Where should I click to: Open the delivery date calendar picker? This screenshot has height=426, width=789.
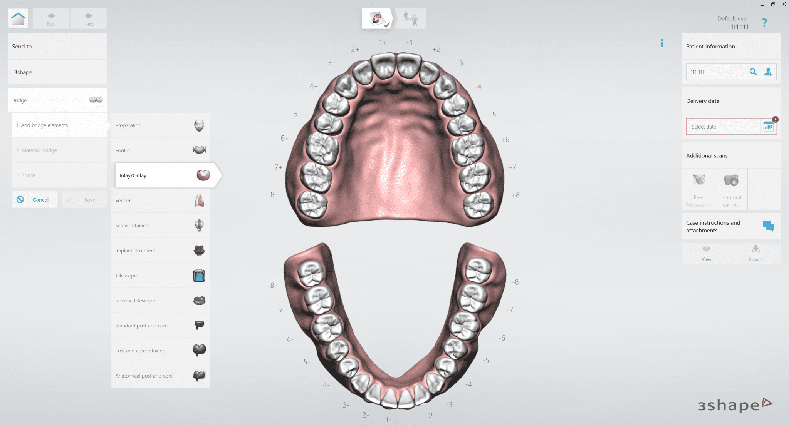[x=769, y=126]
